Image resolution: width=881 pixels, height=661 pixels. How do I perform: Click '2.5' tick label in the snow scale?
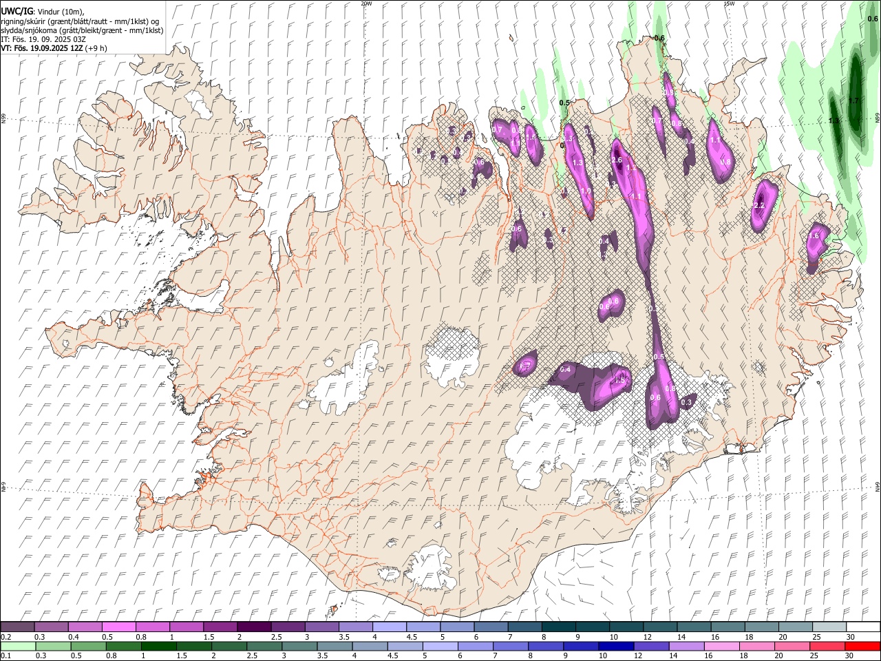click(x=276, y=637)
